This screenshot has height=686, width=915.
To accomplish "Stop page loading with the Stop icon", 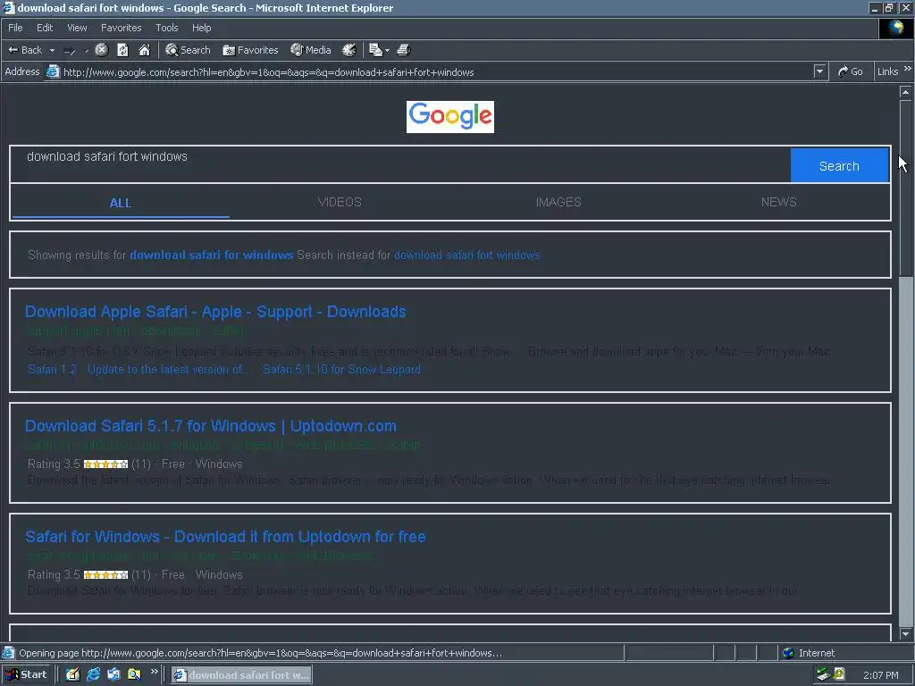I will point(102,50).
